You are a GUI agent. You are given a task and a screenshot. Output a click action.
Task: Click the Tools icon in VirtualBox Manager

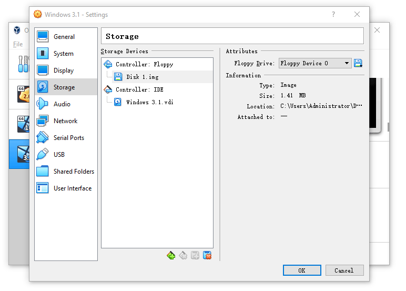coord(23,64)
